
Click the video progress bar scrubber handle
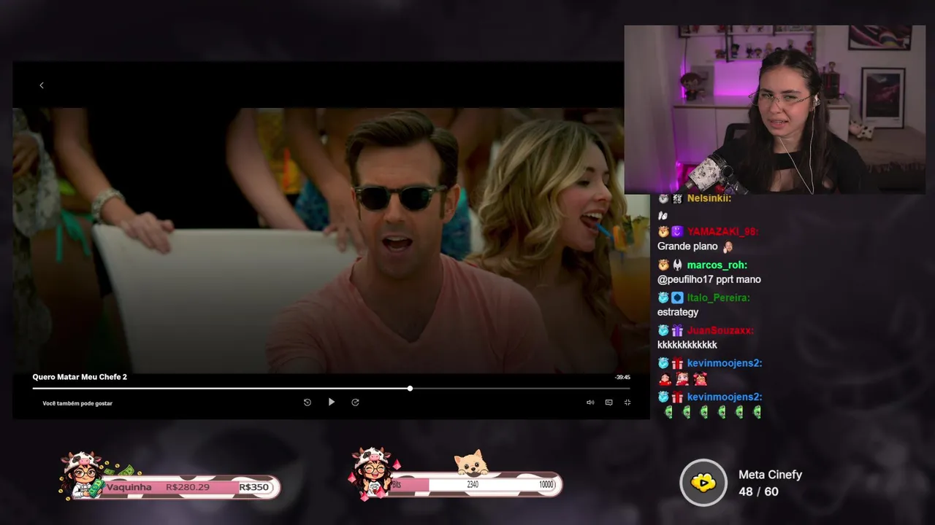(x=410, y=389)
